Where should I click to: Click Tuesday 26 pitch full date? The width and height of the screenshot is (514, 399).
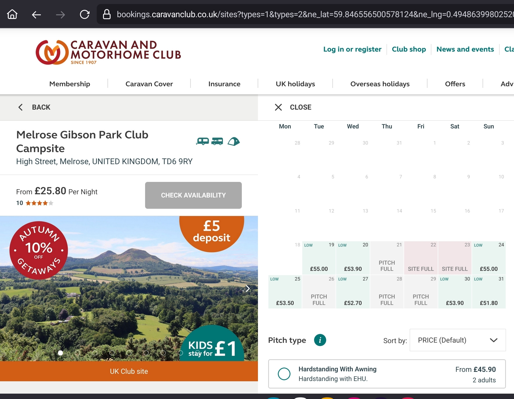click(x=319, y=292)
